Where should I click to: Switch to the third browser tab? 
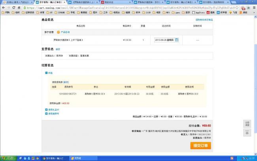pos(83,2)
